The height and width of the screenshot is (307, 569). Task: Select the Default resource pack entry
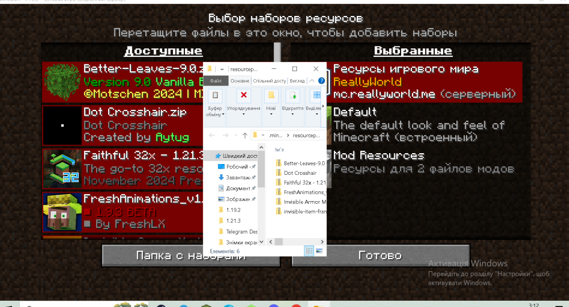coord(424,125)
